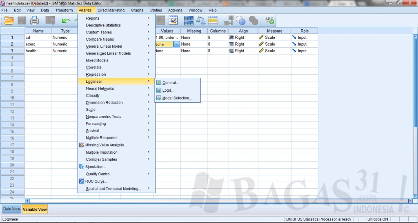Click the Show All Variables gray circles icon
The width and height of the screenshot is (418, 223).
tap(253, 20)
